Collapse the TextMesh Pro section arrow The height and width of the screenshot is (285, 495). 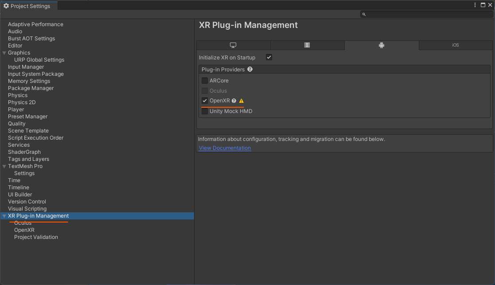pos(4,166)
